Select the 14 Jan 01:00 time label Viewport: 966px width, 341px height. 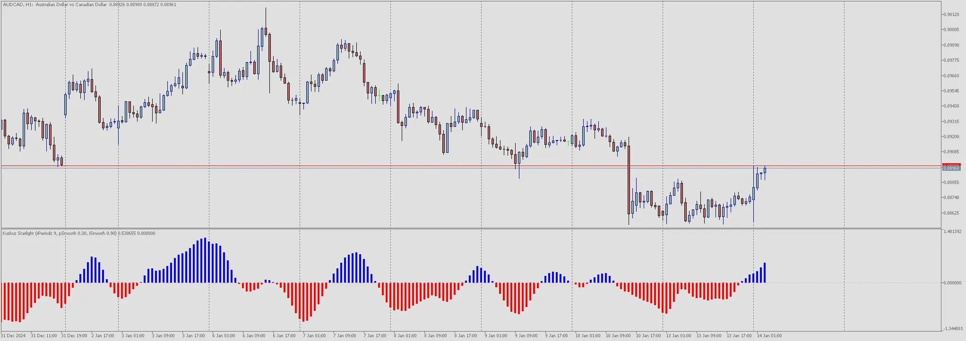coord(769,336)
